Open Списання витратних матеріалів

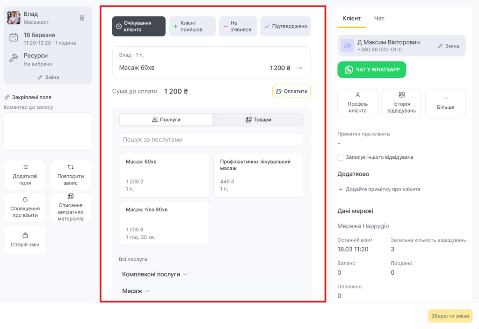click(x=71, y=207)
